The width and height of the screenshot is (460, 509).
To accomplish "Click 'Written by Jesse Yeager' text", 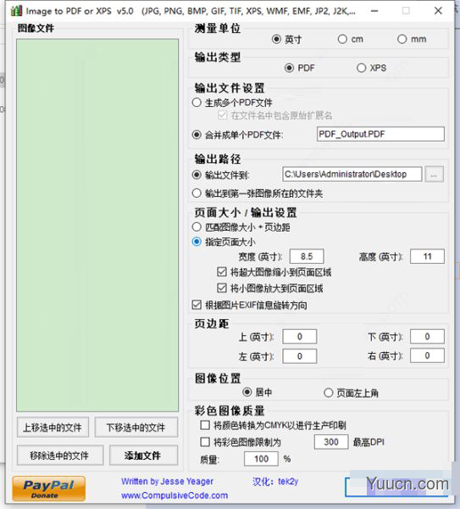I will click(167, 481).
